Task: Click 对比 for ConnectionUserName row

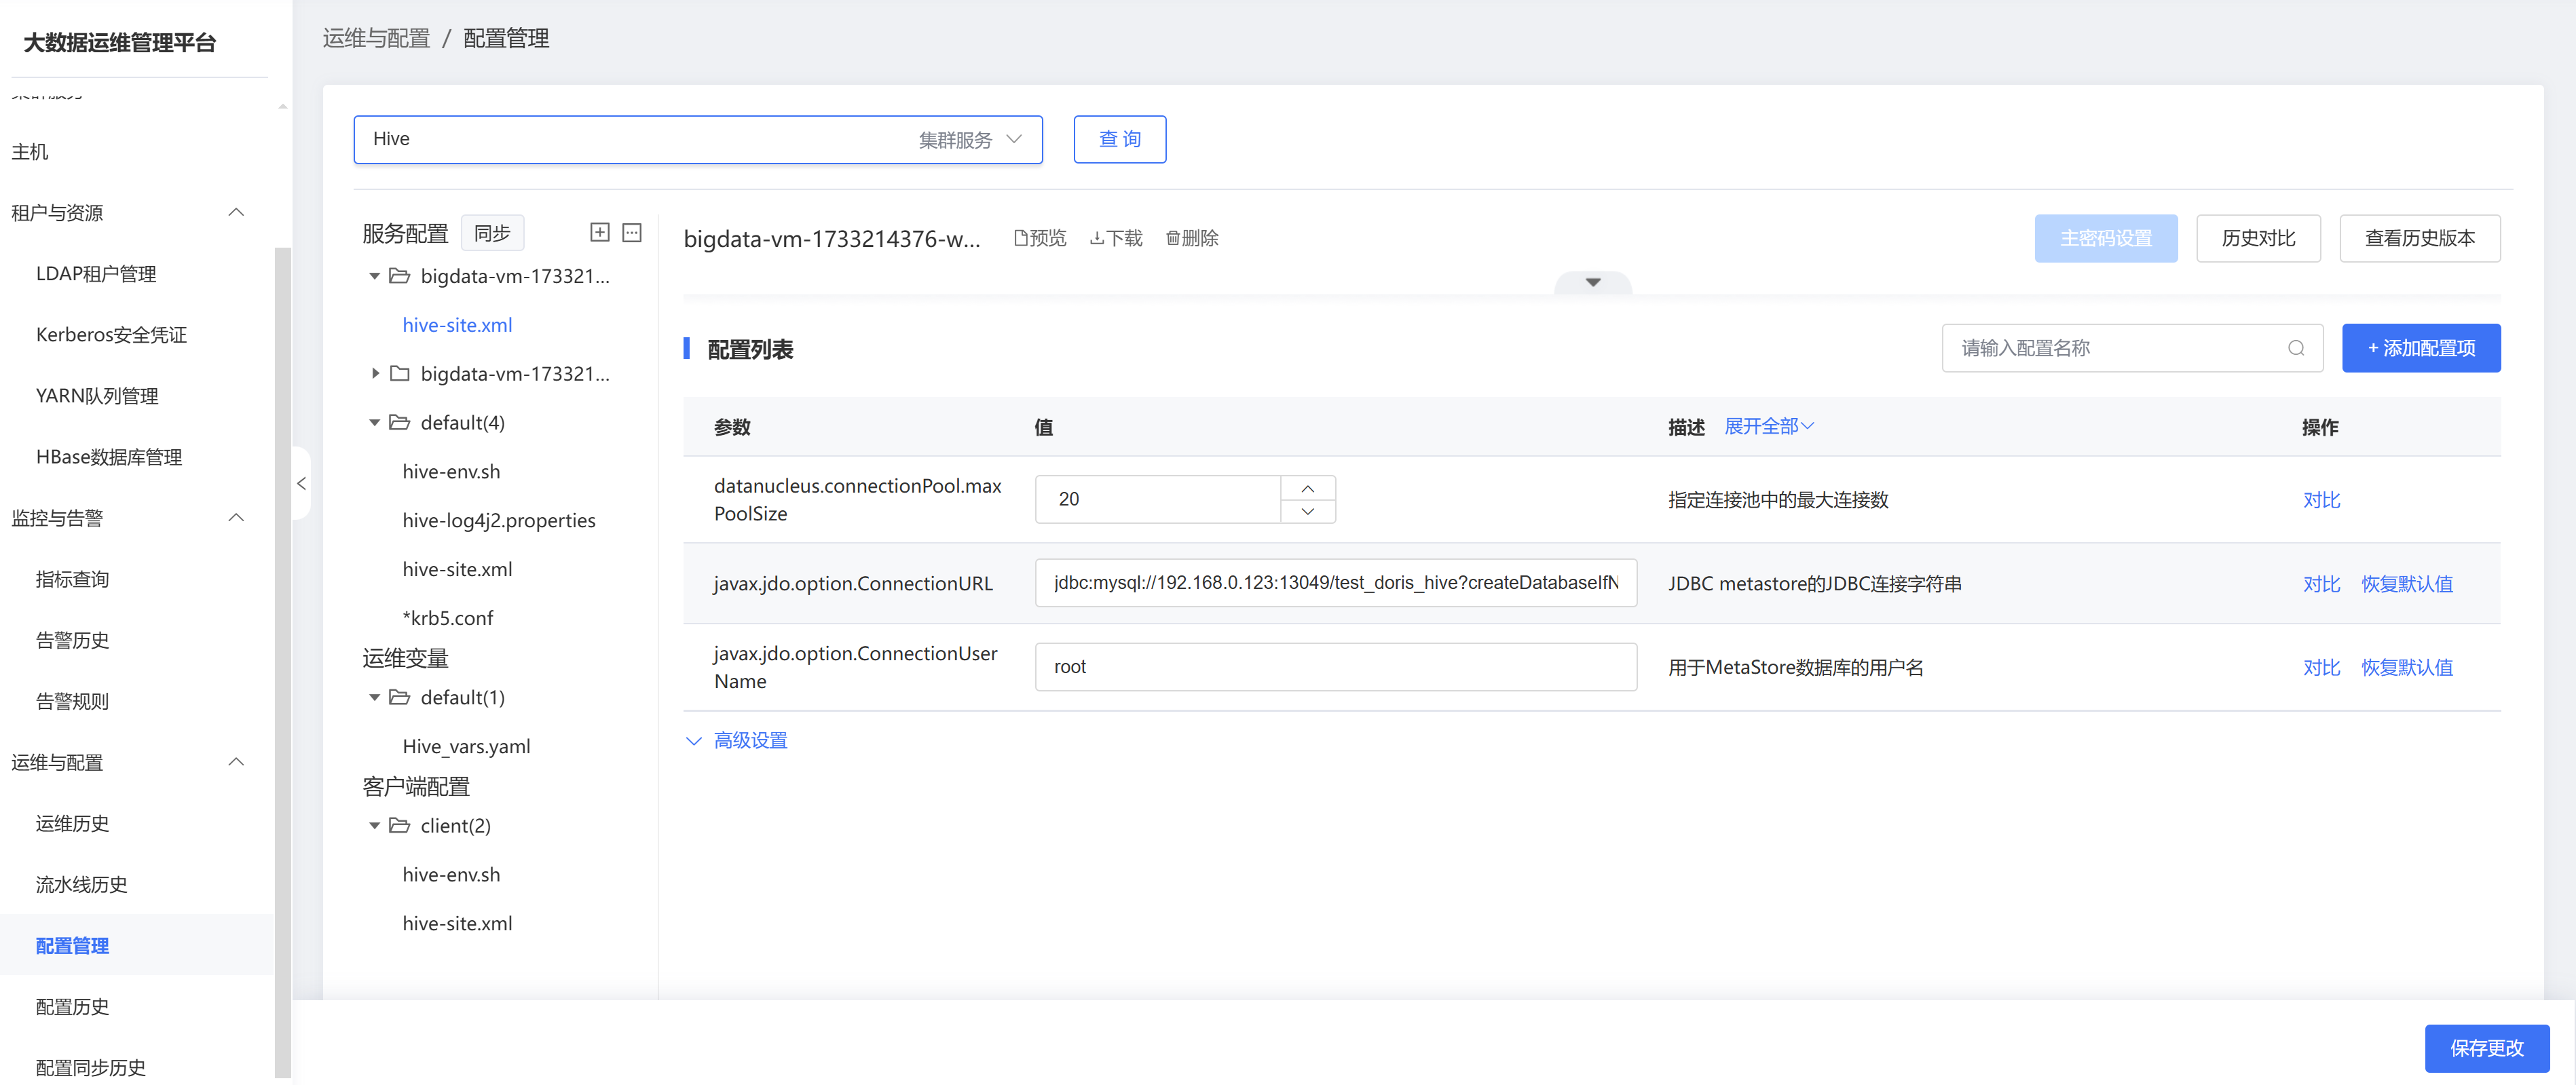Action: tap(2321, 668)
